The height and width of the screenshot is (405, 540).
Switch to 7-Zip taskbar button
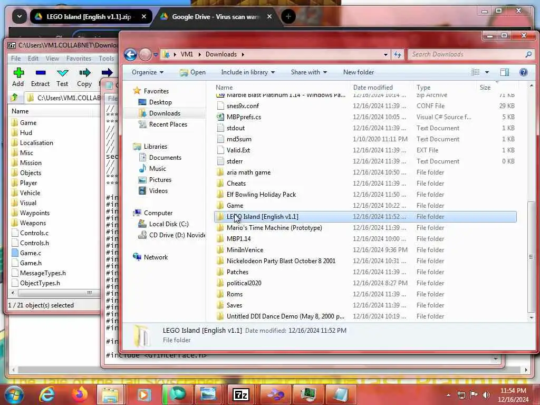tap(241, 394)
